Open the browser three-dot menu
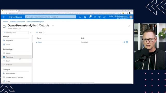This screenshot has height=93, width=166. 132,13
